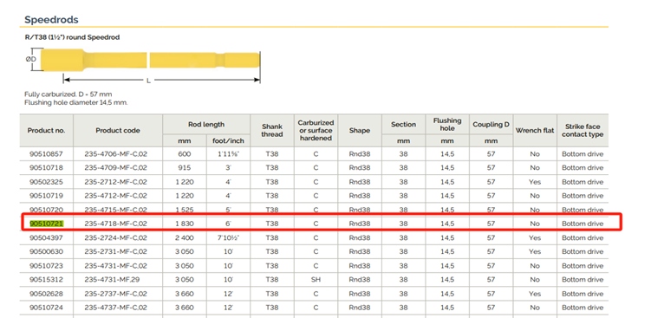Click the highlighted product number 90510721
This screenshot has height=318, width=651.
point(46,224)
